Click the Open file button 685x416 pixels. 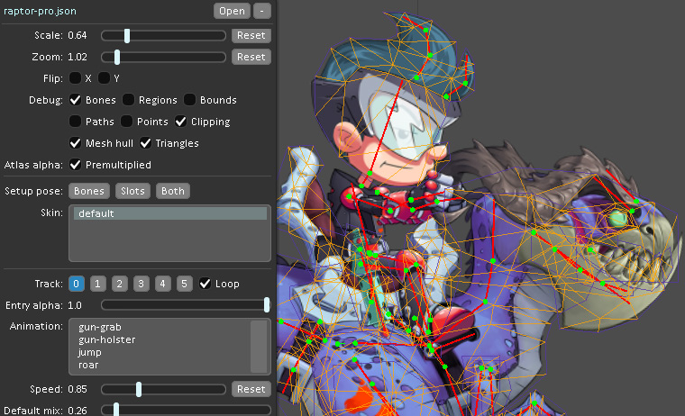click(x=232, y=11)
